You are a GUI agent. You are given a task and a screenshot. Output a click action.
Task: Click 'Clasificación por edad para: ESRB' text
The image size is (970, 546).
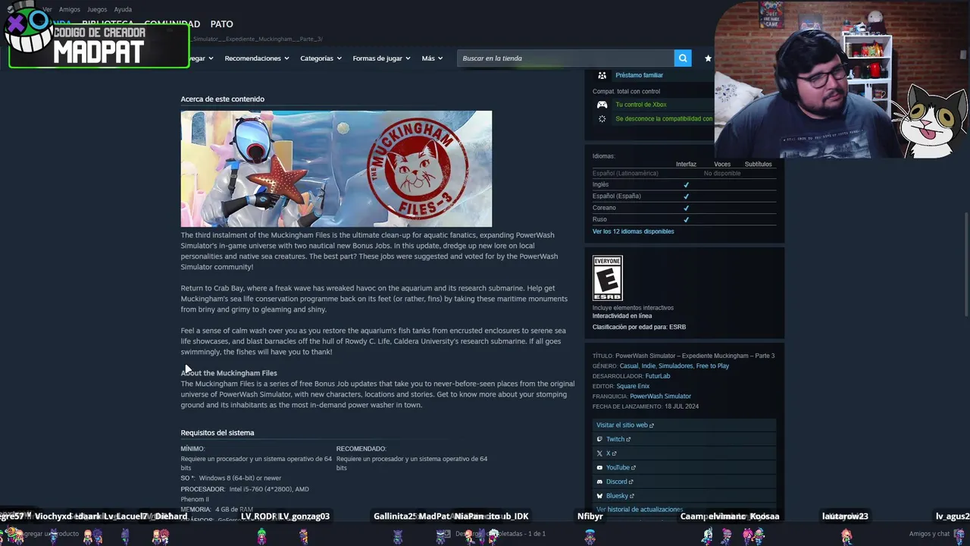click(x=639, y=327)
